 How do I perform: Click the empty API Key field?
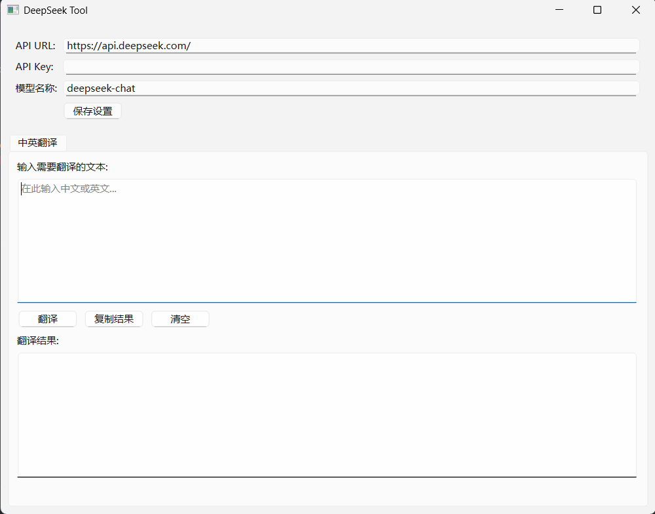point(351,67)
